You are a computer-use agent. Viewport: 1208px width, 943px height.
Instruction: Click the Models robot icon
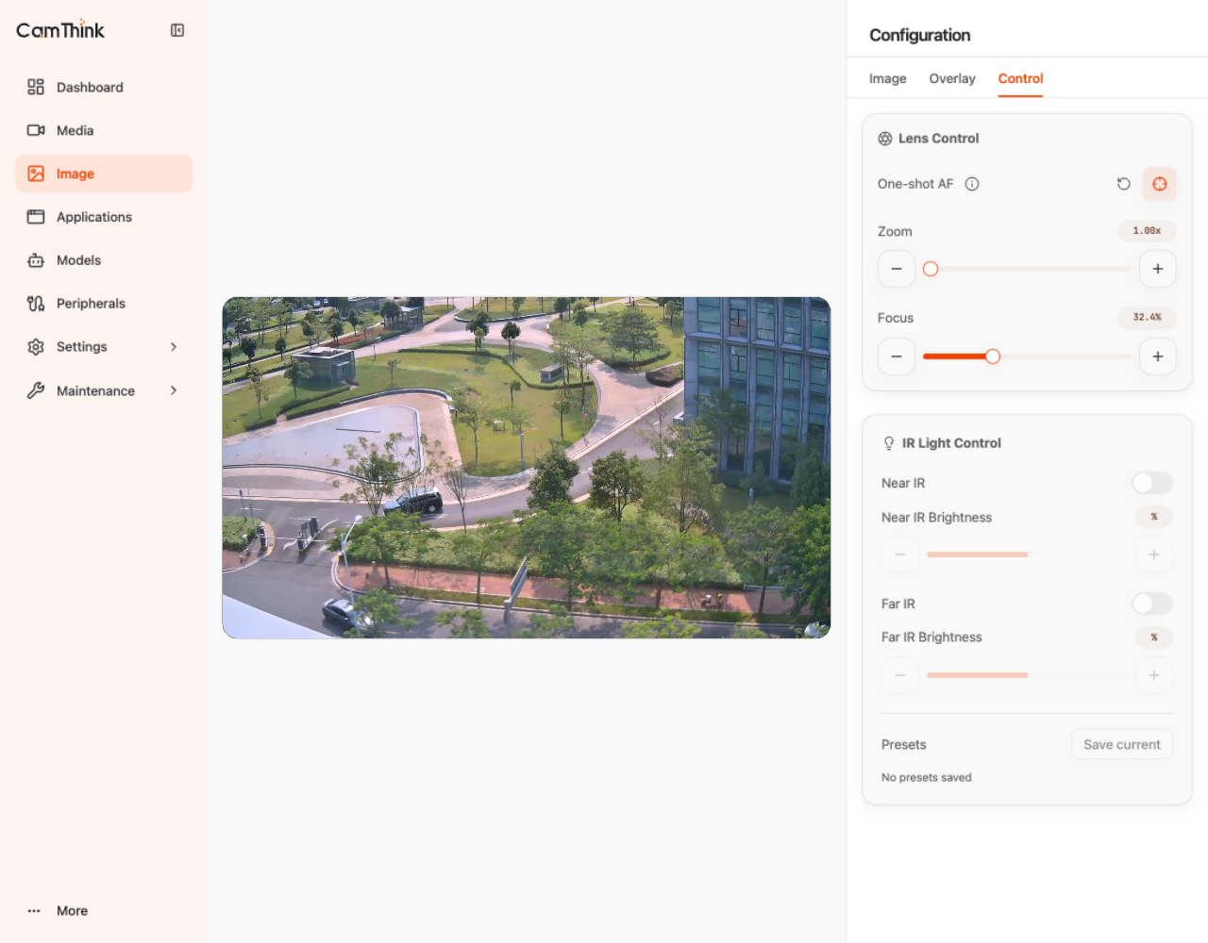tap(36, 260)
